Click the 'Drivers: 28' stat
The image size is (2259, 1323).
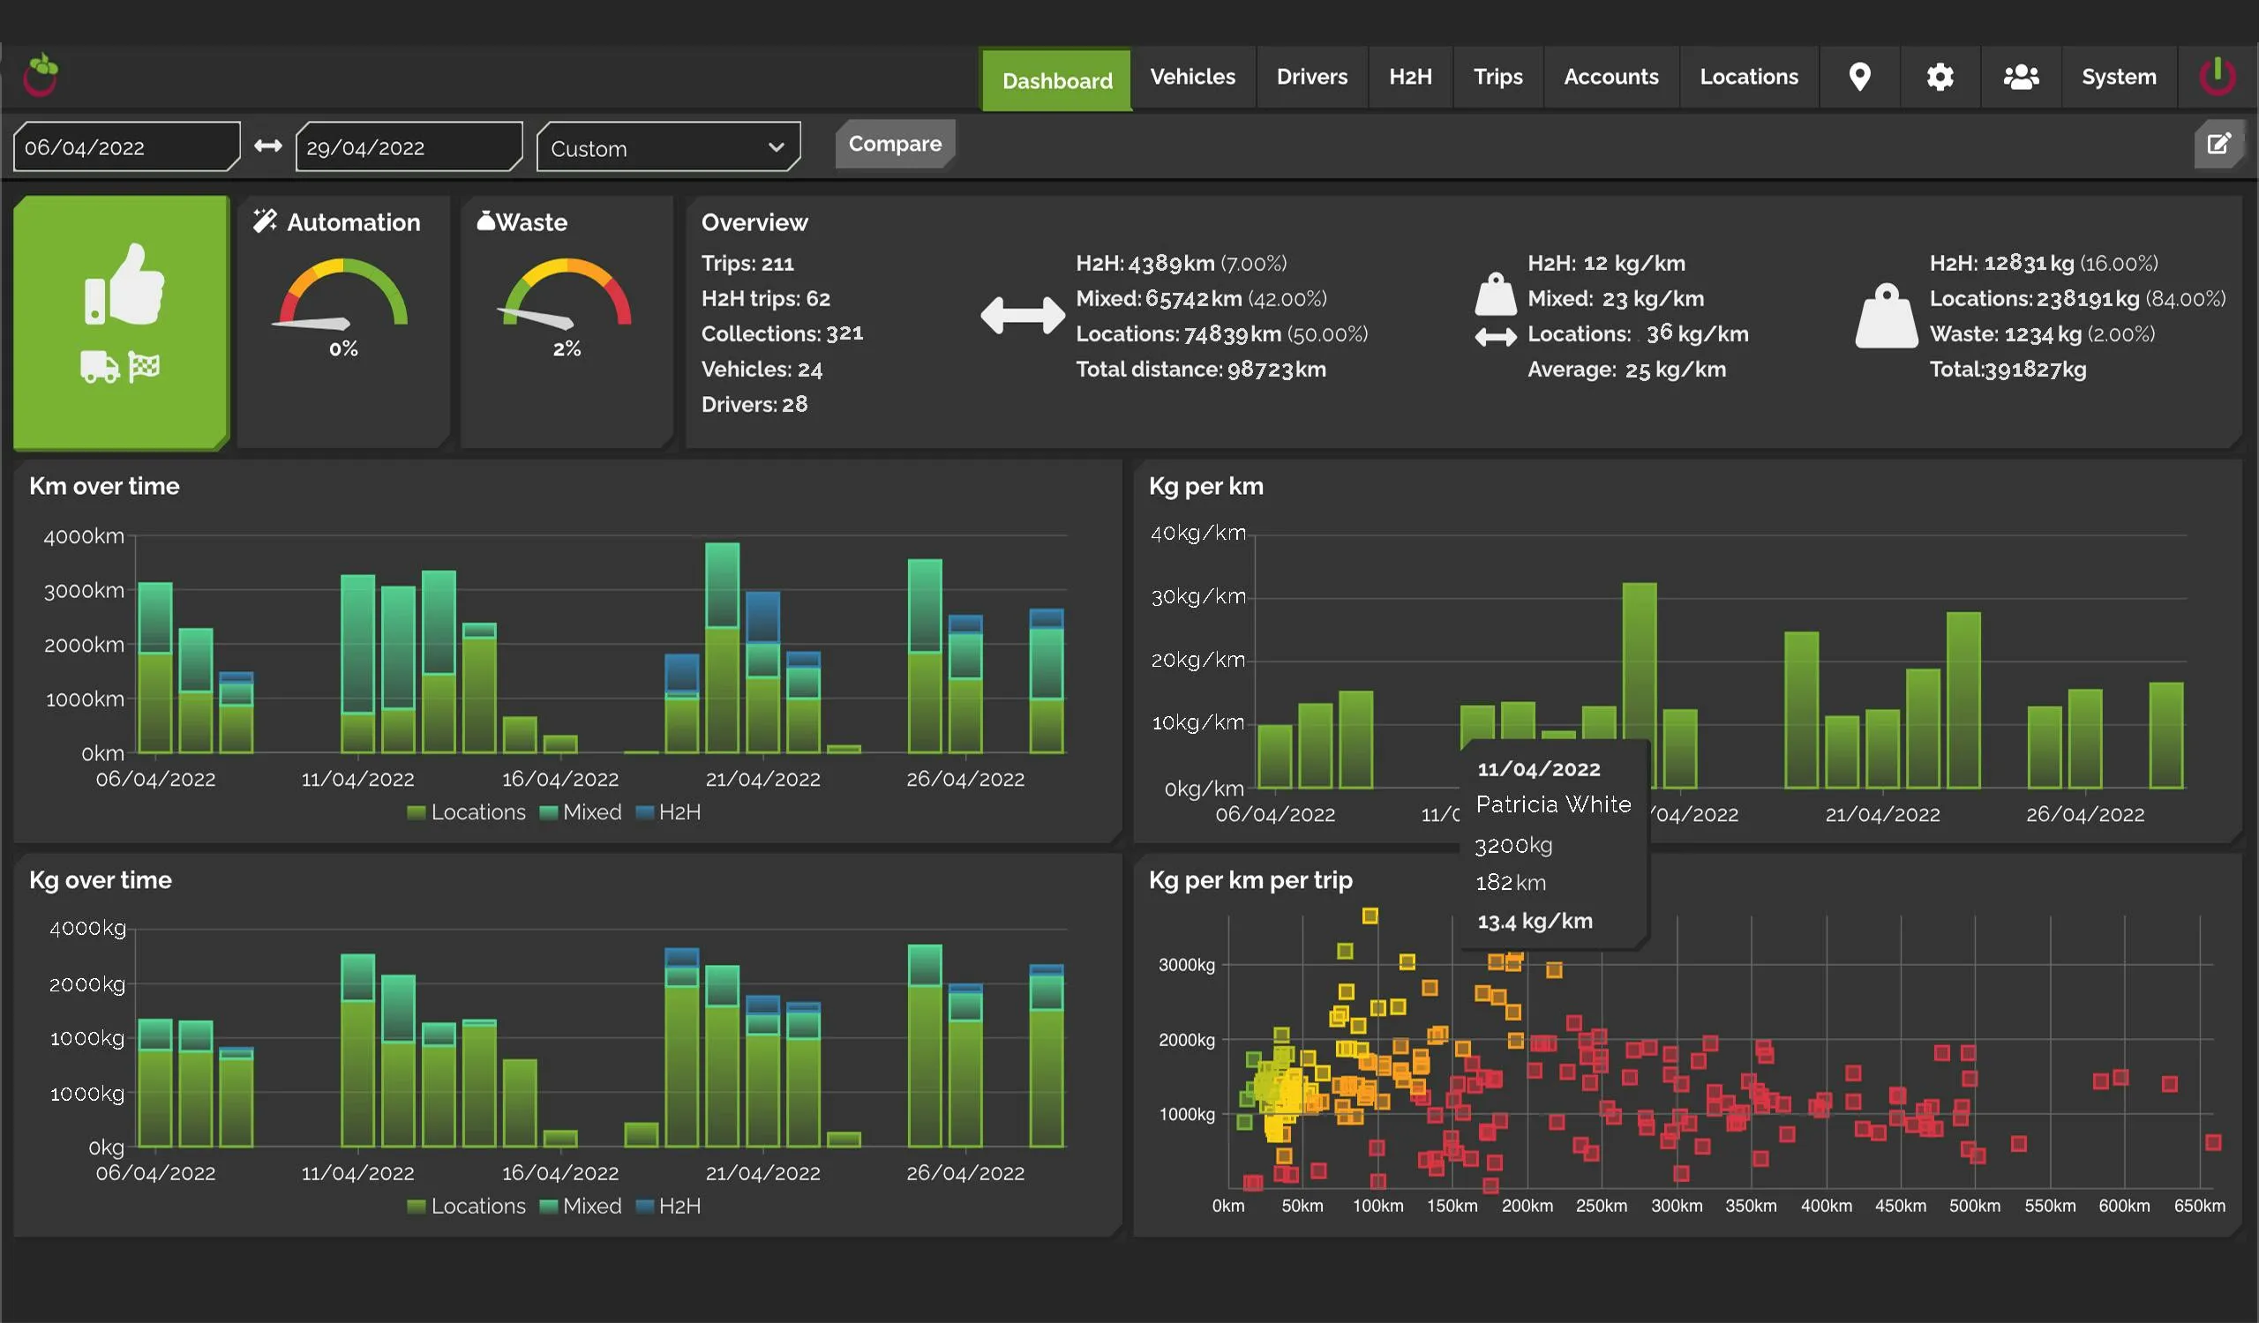754,404
